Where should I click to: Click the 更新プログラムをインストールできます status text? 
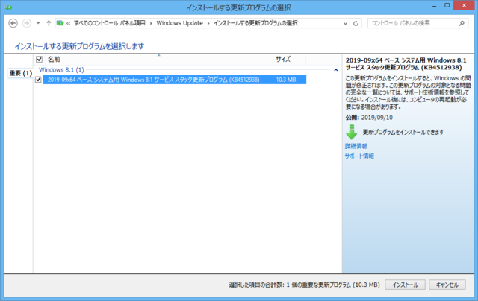point(403,133)
